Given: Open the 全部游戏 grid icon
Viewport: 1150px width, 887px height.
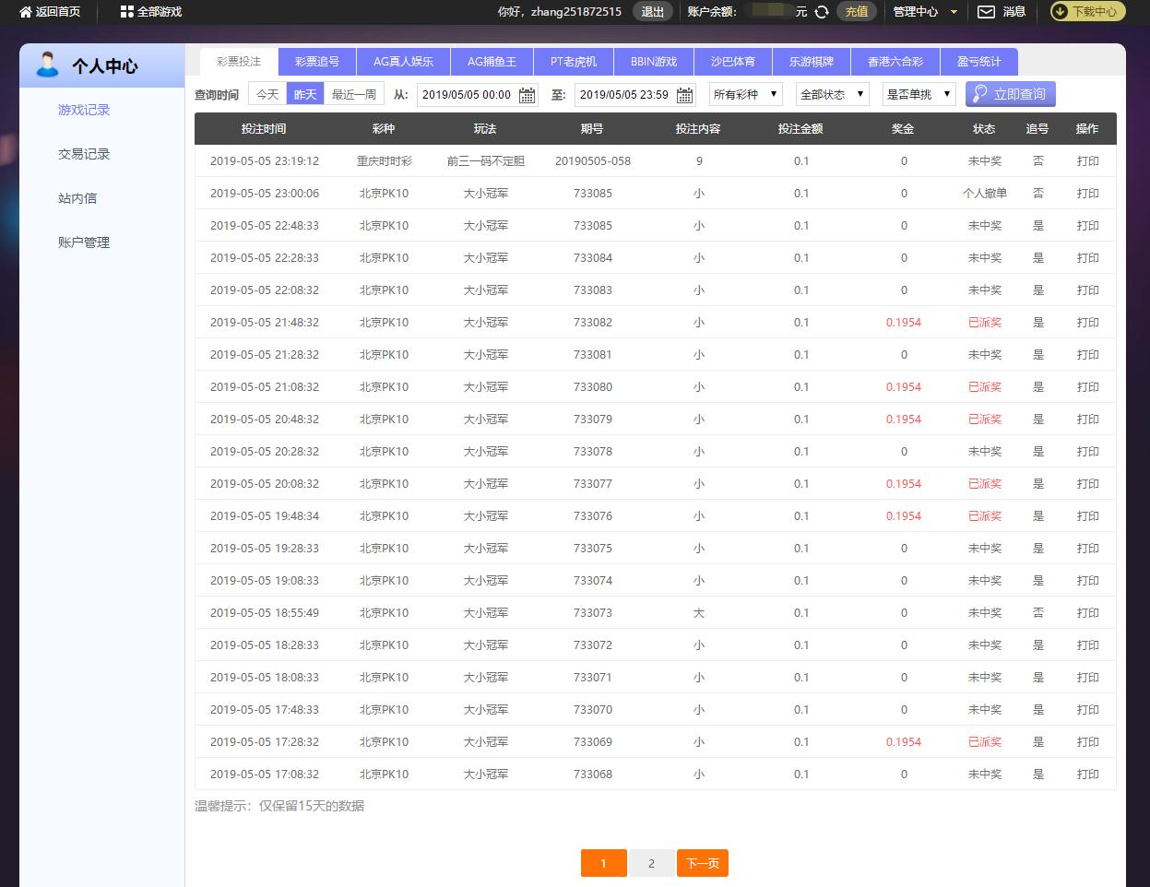Looking at the screenshot, I should 127,12.
